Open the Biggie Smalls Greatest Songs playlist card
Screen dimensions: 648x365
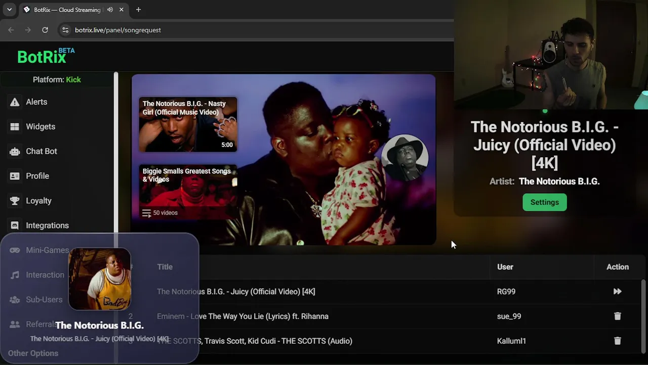point(188,192)
